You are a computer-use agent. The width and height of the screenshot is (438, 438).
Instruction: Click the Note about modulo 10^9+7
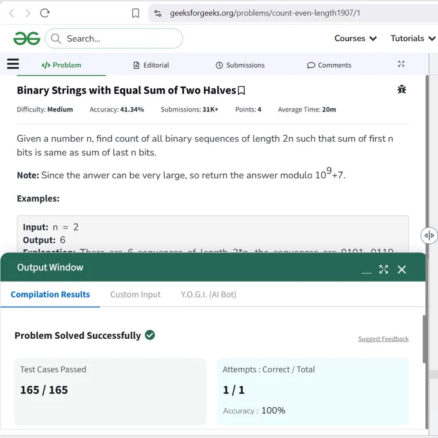point(181,173)
